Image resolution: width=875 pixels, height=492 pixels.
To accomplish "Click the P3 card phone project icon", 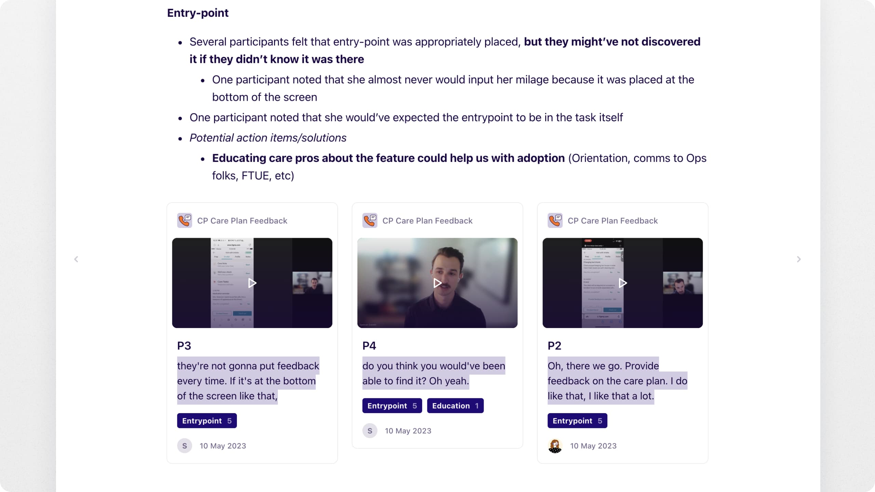I will 185,220.
